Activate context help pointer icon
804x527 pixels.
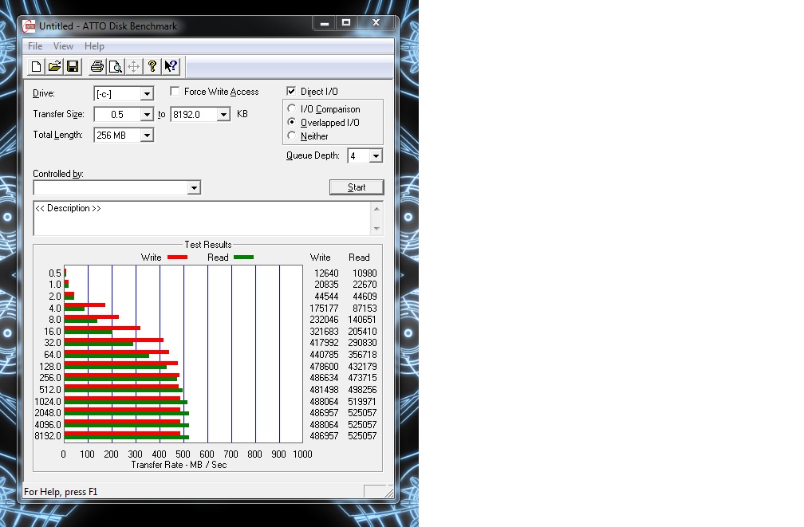171,67
